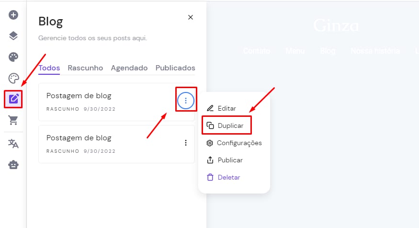Switch to the Todos tab
The height and width of the screenshot is (228, 419).
pyautogui.click(x=49, y=68)
